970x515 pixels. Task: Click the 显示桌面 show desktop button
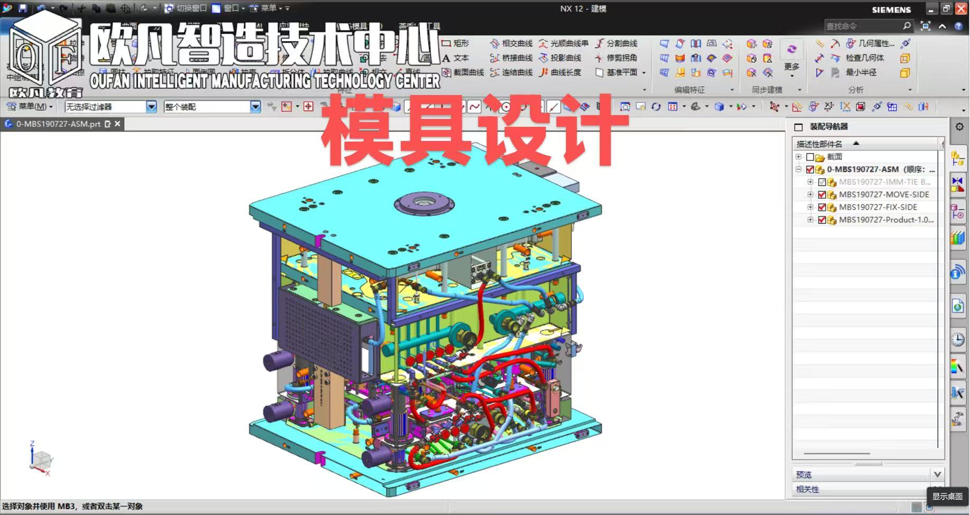pyautogui.click(x=947, y=497)
